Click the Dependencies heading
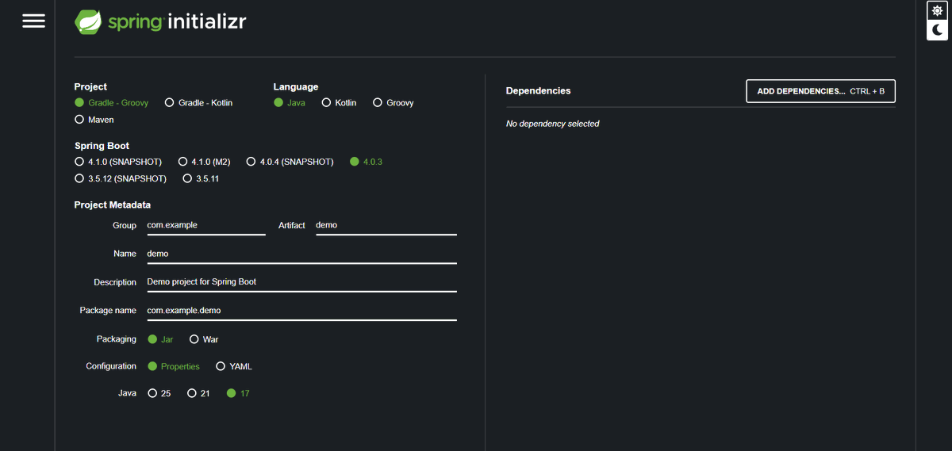This screenshot has height=451, width=952. pos(538,91)
